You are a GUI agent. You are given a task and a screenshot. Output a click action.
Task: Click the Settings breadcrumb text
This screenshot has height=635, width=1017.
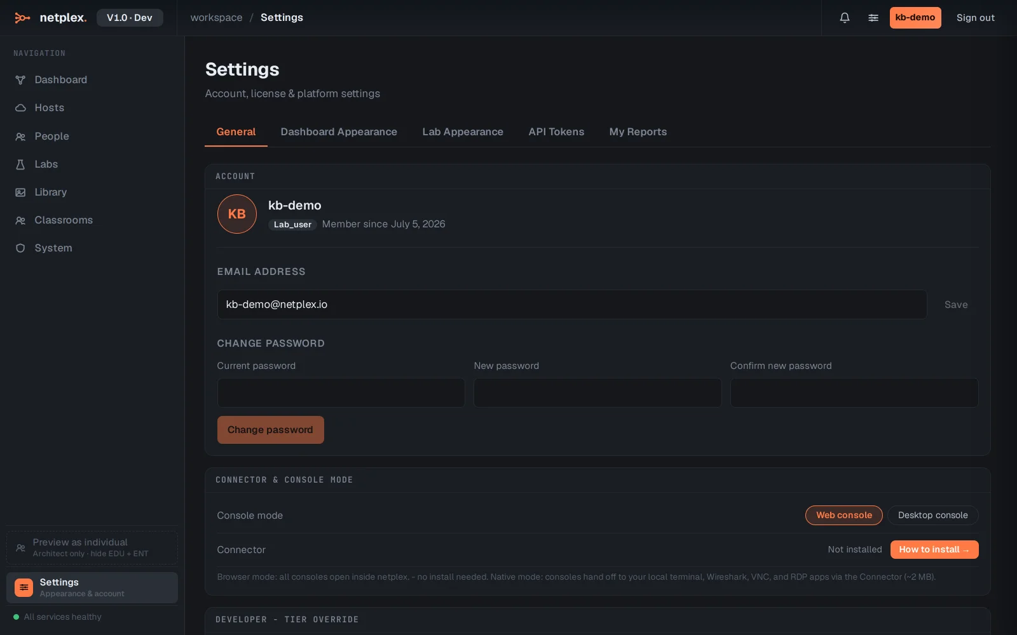coord(282,18)
